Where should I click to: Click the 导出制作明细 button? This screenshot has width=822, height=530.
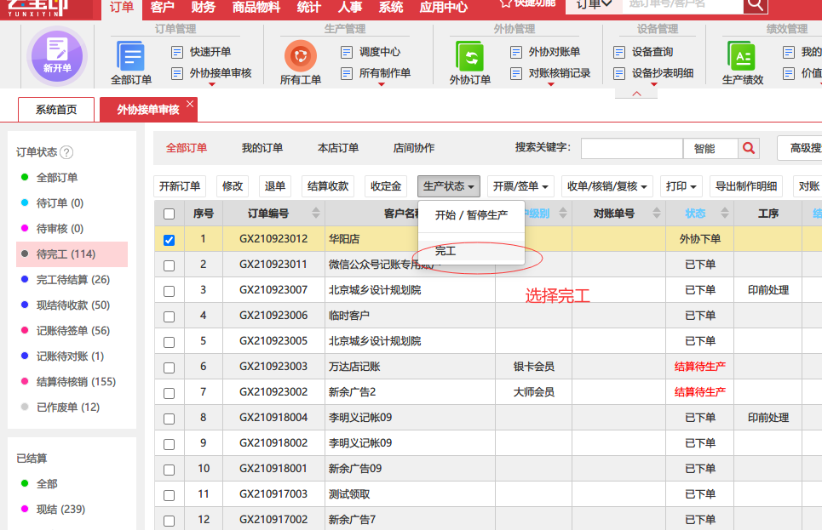pos(746,186)
